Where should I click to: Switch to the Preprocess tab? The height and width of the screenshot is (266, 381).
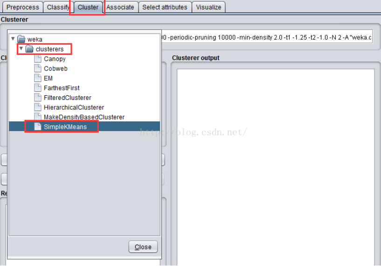(22, 7)
